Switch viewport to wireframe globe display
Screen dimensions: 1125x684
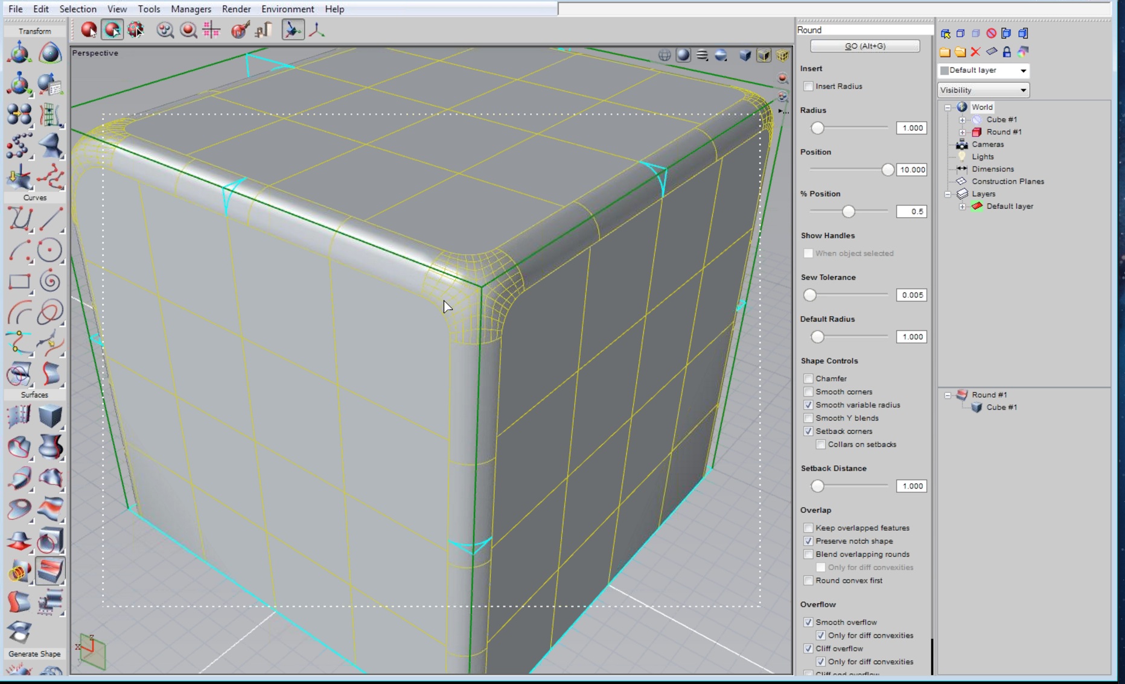point(664,55)
